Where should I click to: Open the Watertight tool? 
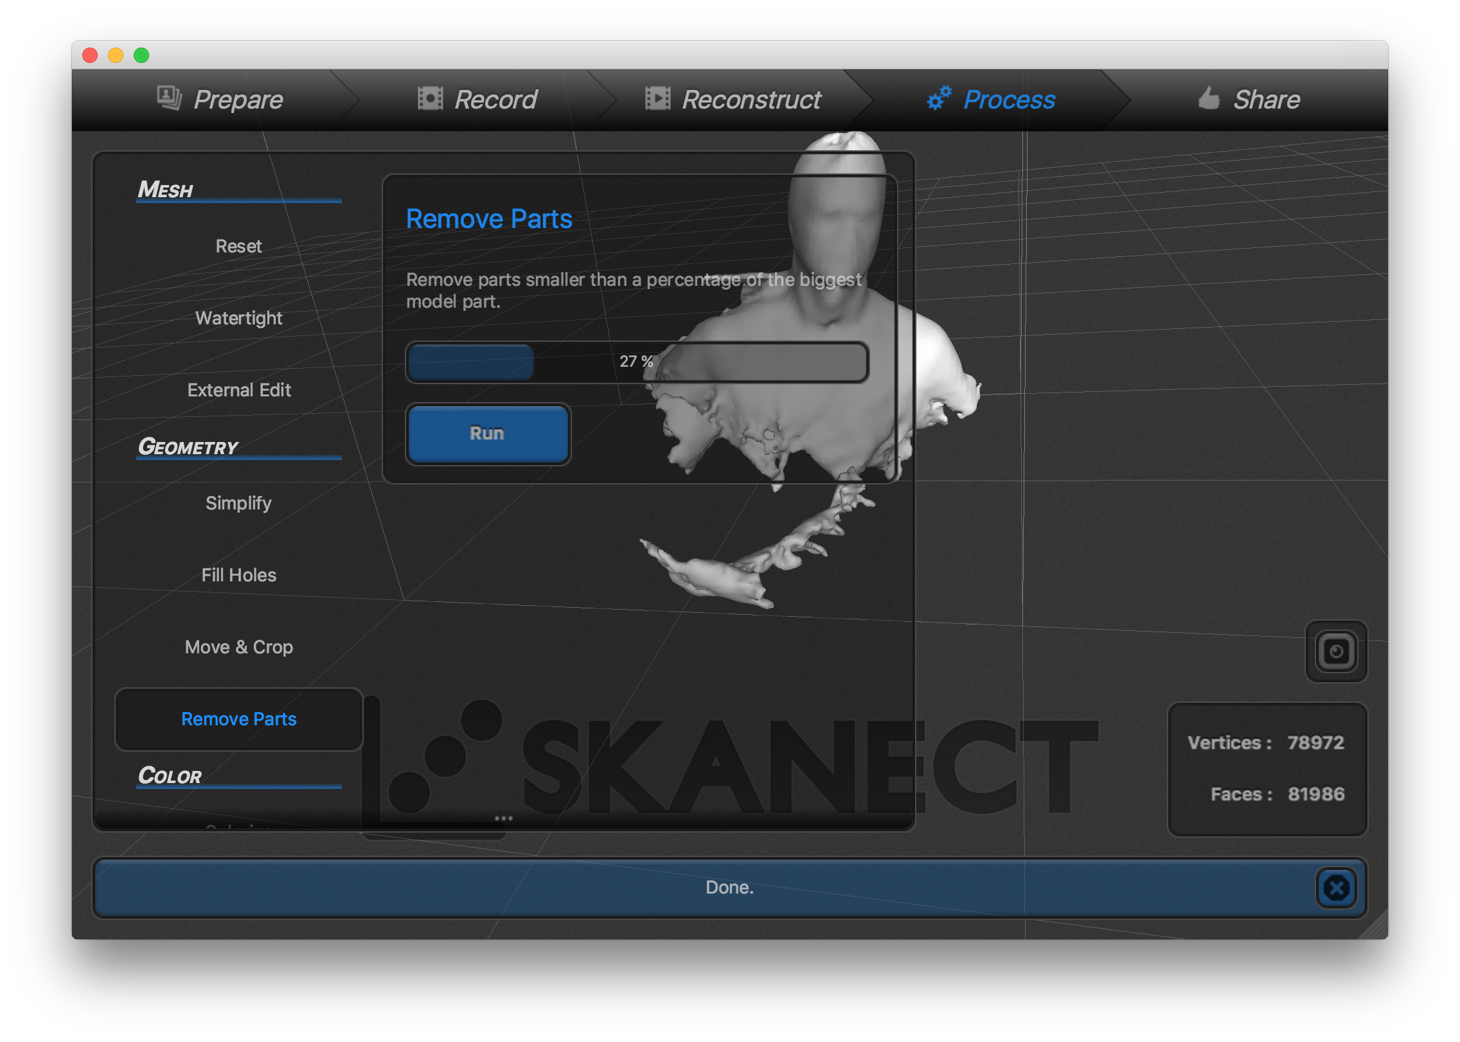[x=238, y=318]
